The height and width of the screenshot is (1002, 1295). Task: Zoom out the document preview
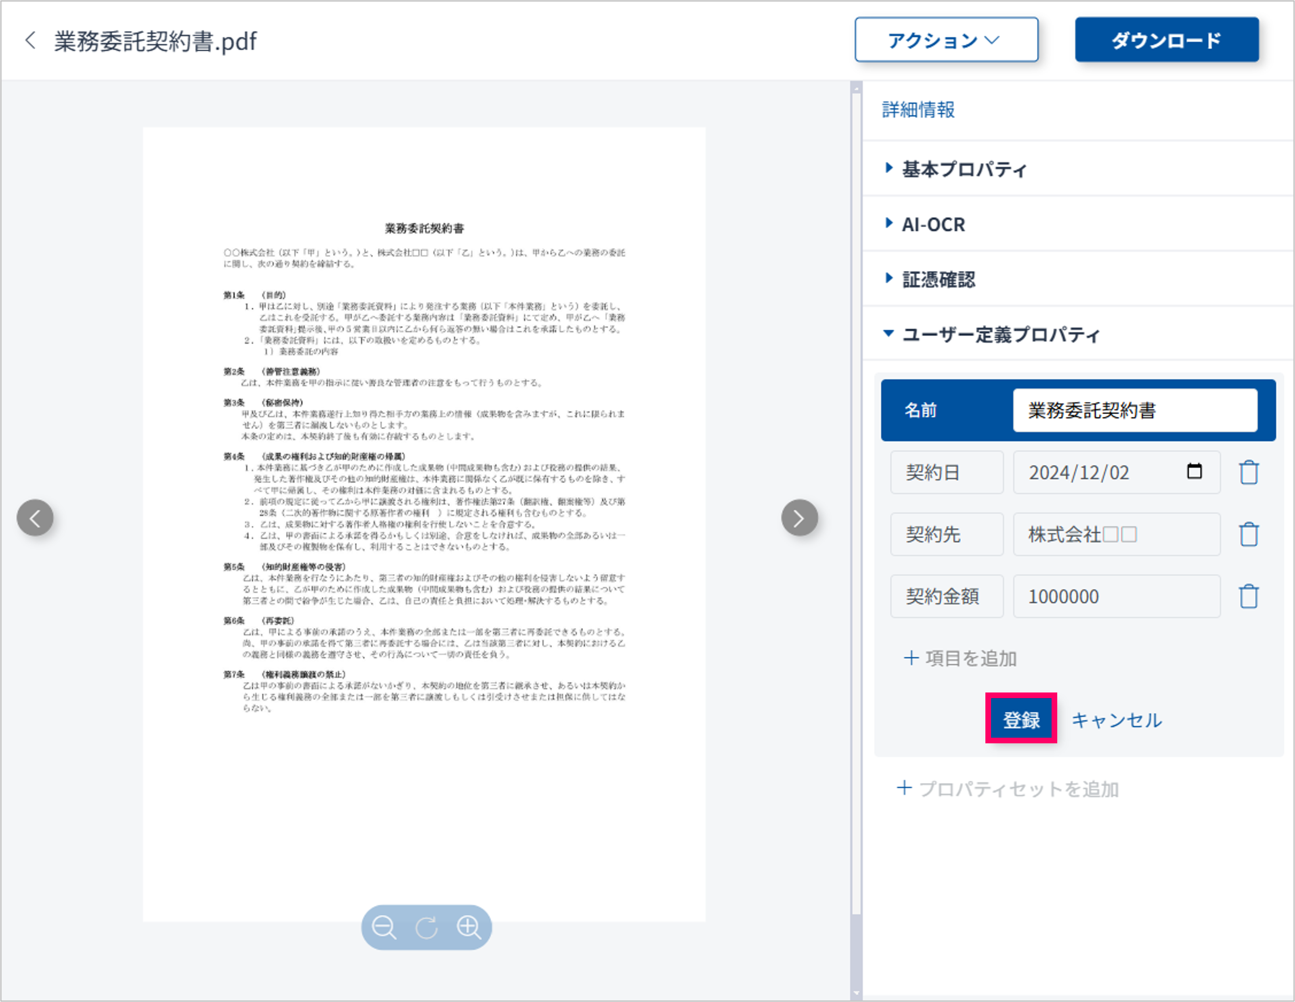[383, 927]
